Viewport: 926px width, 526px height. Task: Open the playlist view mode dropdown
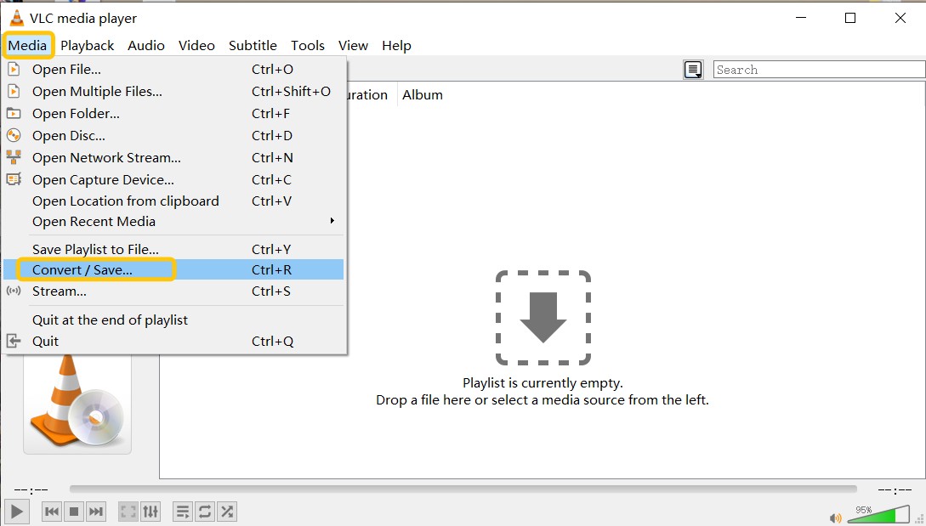[693, 70]
